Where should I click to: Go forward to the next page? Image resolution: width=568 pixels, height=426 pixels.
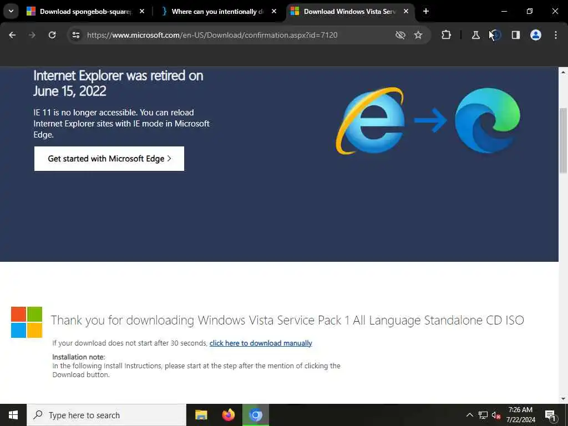32,35
